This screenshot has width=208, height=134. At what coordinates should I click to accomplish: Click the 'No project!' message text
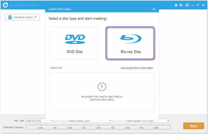point(102,98)
